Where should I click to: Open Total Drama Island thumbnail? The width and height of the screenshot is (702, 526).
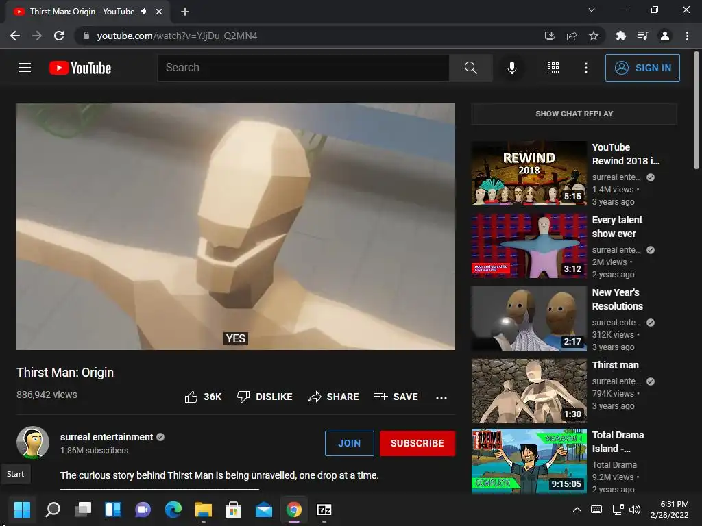pyautogui.click(x=529, y=461)
